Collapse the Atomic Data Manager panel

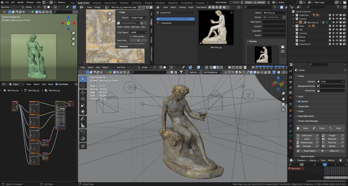pyautogui.click(x=320, y=121)
